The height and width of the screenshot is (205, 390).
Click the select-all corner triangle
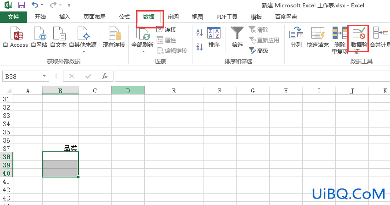pyautogui.click(x=9, y=90)
